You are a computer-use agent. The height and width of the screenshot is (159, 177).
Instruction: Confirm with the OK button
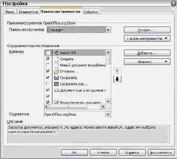coord(75,152)
